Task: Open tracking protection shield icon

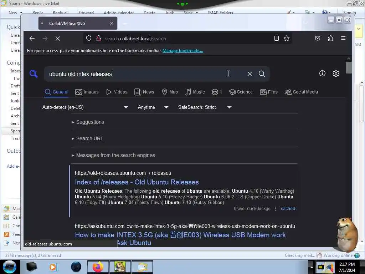Action: coord(89,38)
